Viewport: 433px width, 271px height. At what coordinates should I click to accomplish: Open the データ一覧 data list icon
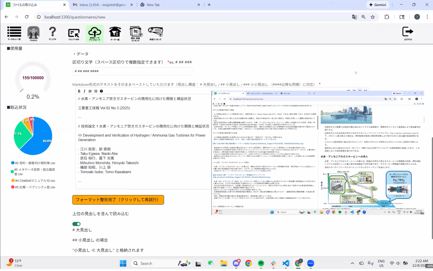(x=115, y=33)
